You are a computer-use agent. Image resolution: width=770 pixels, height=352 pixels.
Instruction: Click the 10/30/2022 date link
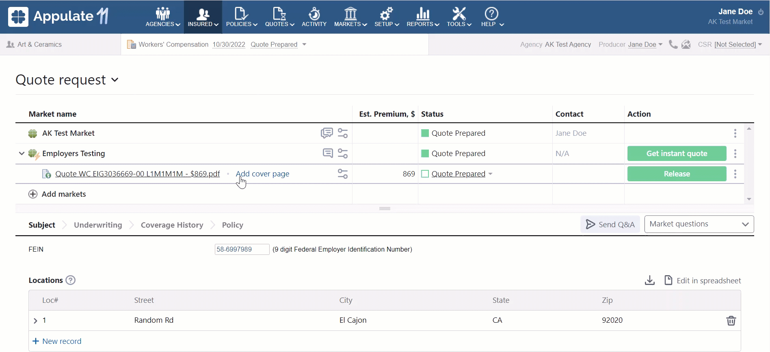click(x=229, y=44)
